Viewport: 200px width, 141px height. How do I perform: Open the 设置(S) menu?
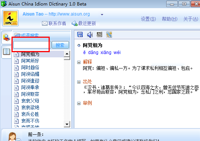148,19
